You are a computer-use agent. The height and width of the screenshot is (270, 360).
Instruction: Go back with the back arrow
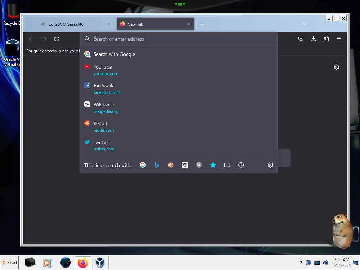31,39
